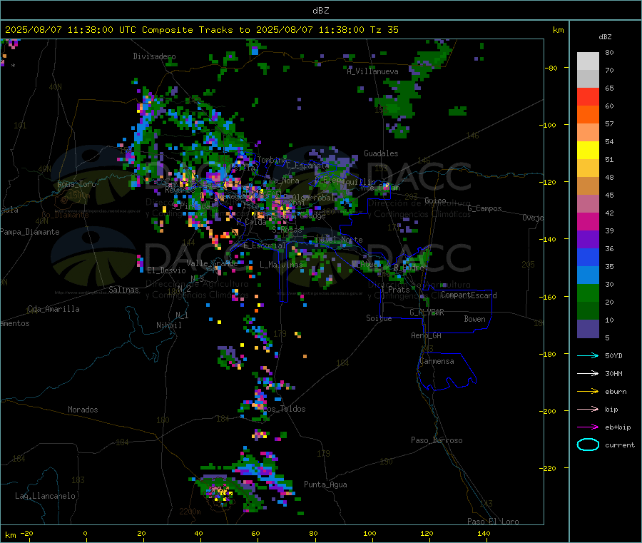642x543 pixels.
Task: Click the Valle_Grande map label
Action: pos(212,263)
